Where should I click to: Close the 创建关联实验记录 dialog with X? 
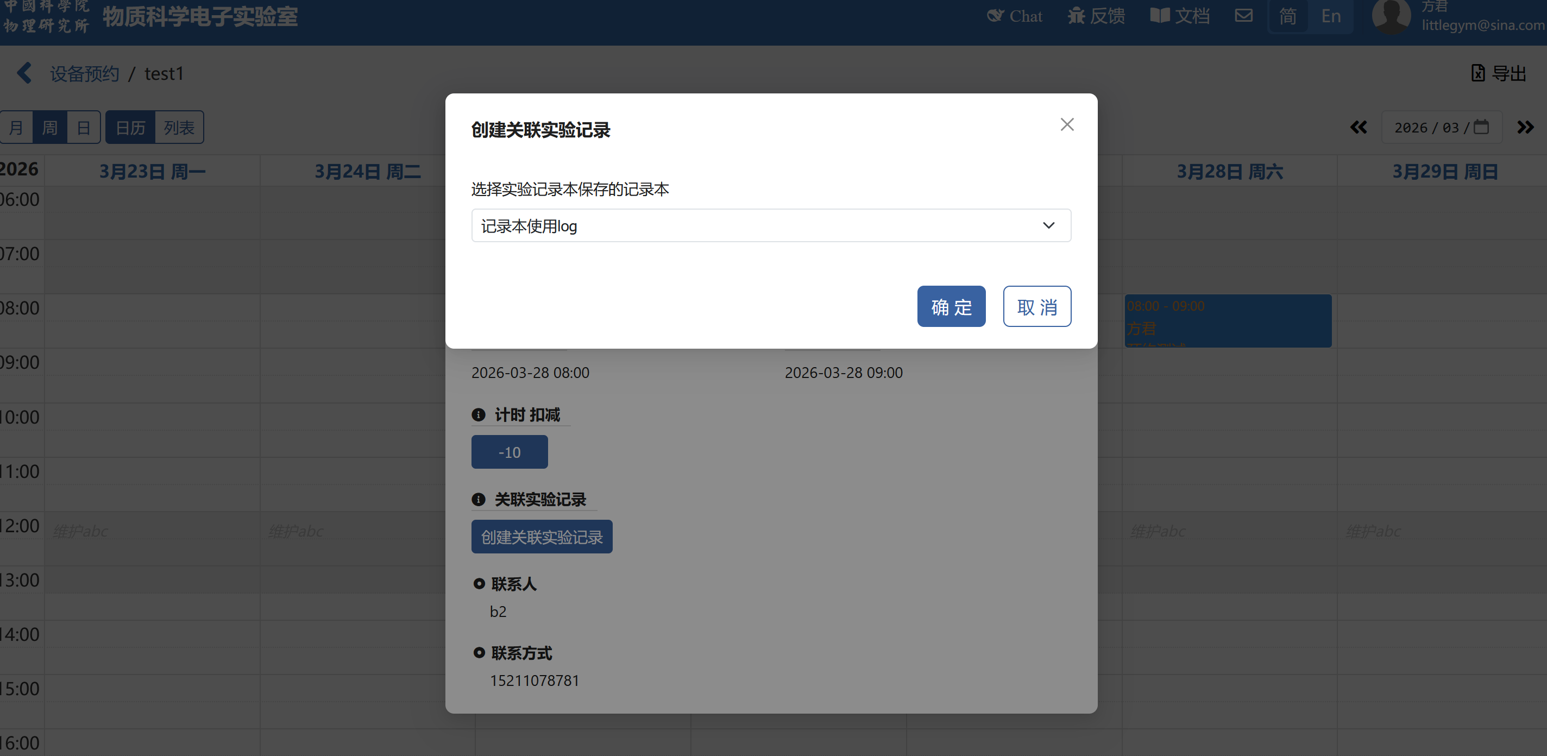click(x=1067, y=124)
